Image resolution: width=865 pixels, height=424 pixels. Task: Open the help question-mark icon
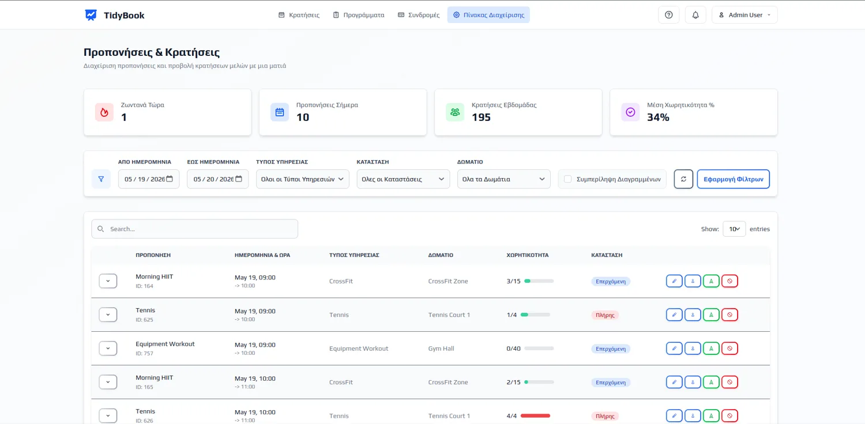(668, 15)
